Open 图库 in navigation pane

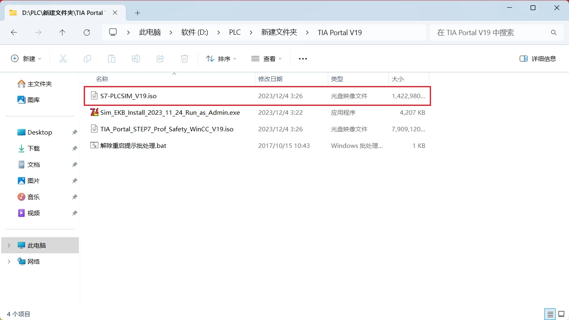pyautogui.click(x=34, y=100)
